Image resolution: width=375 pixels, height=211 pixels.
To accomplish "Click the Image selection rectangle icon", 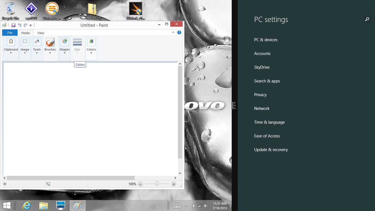I will click(25, 42).
